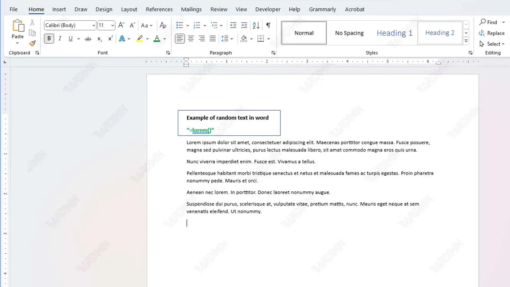This screenshot has width=510, height=287.
Task: Apply the yellow text highlight color
Action: coord(140,39)
